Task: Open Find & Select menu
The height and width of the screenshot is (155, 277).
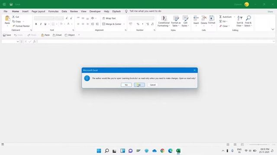Action: 248,21
